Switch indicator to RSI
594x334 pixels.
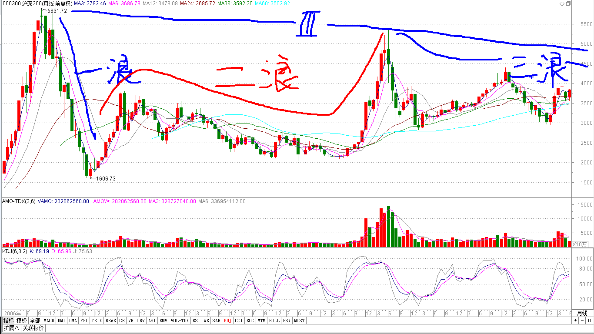click(x=196, y=321)
